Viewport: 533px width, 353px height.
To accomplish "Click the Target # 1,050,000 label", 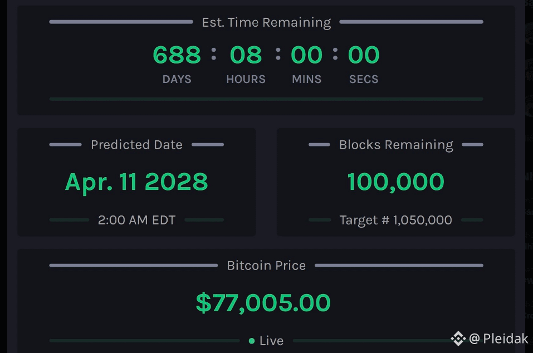I will tap(395, 220).
